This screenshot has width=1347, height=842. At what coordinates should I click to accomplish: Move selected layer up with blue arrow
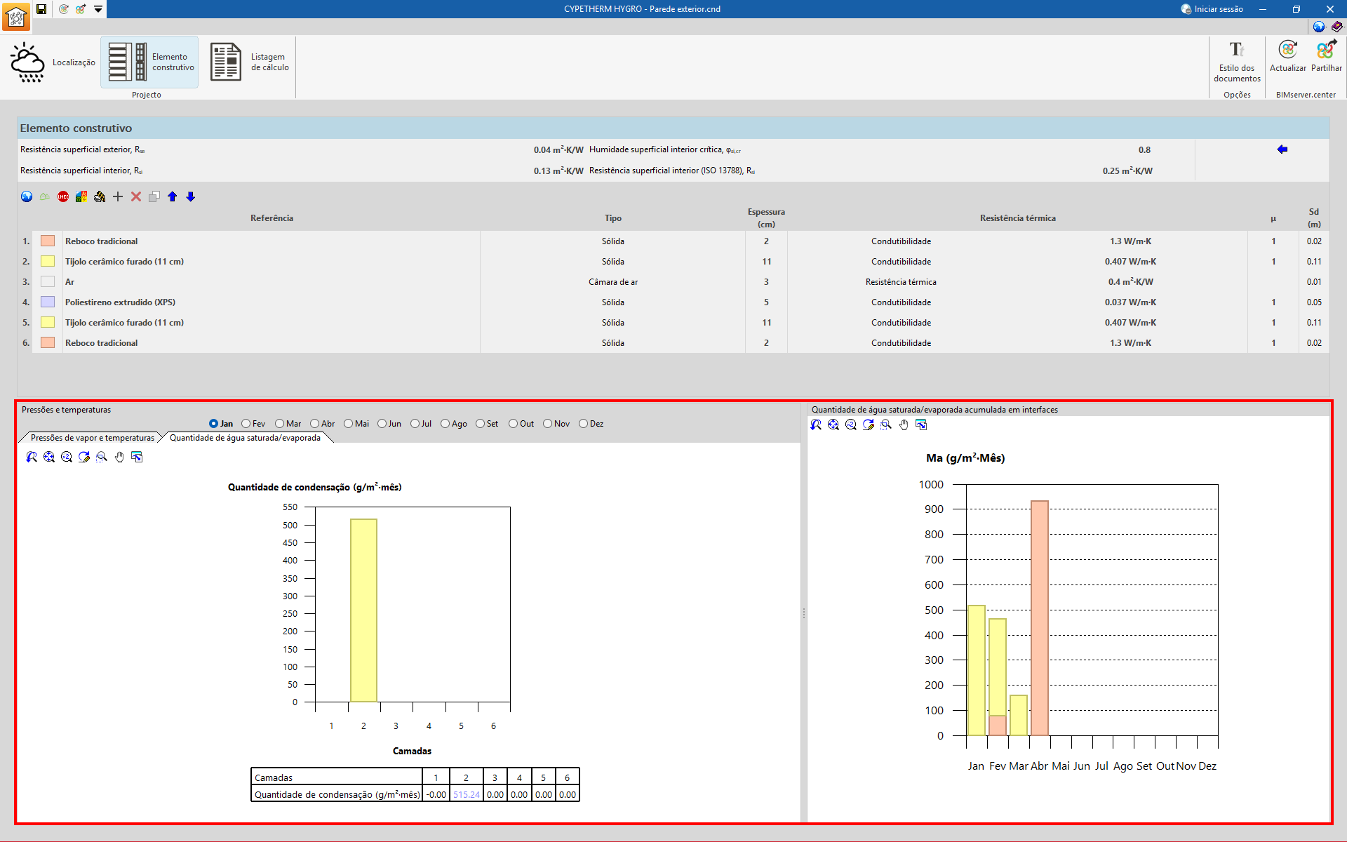[x=173, y=196]
